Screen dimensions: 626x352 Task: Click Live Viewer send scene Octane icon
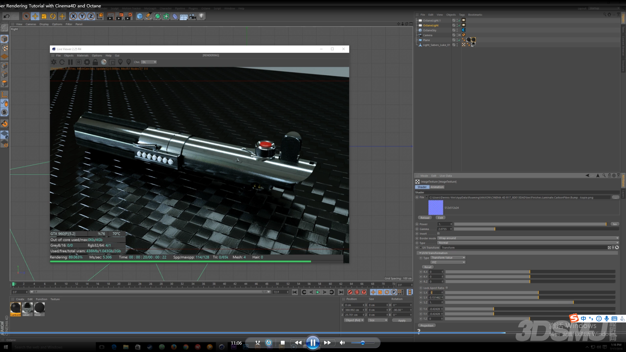pos(53,62)
